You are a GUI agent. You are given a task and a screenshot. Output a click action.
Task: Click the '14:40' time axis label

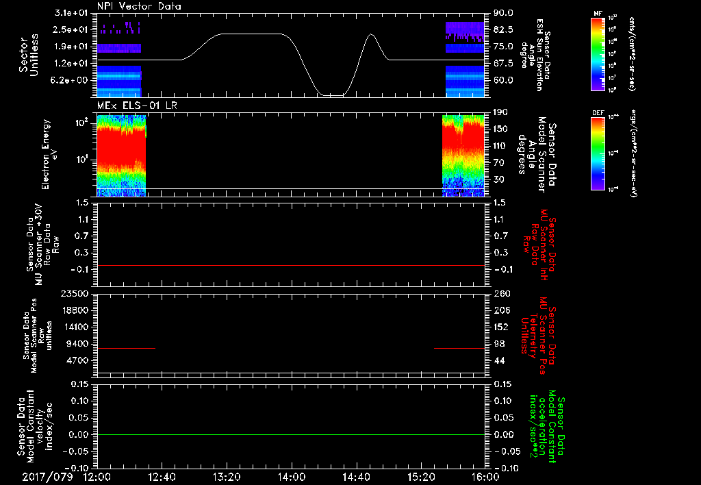pyautogui.click(x=356, y=477)
